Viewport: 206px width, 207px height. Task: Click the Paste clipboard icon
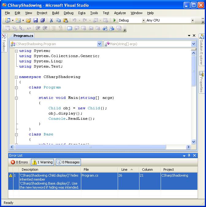pos(66,20)
